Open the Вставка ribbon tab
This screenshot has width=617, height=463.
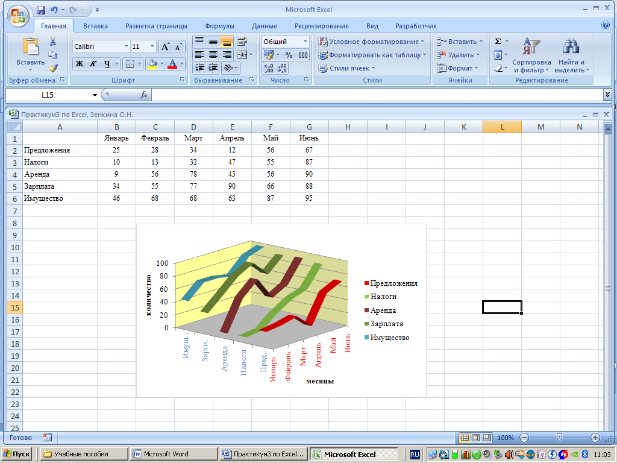tap(95, 26)
